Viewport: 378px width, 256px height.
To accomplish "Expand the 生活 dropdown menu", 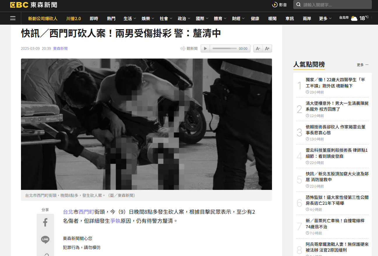I will (x=130, y=19).
